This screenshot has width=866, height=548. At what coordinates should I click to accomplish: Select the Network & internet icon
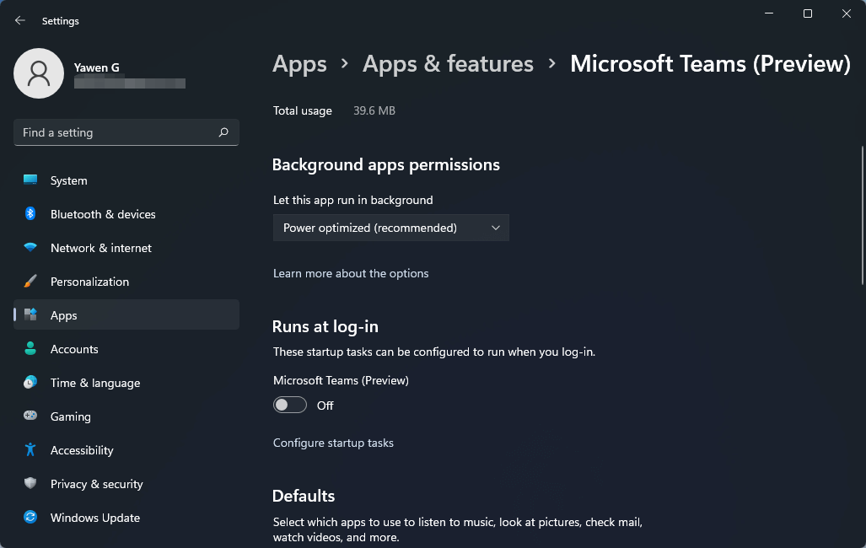pyautogui.click(x=30, y=248)
